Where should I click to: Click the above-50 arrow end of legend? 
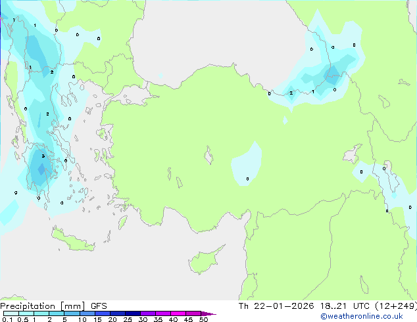click(208, 313)
